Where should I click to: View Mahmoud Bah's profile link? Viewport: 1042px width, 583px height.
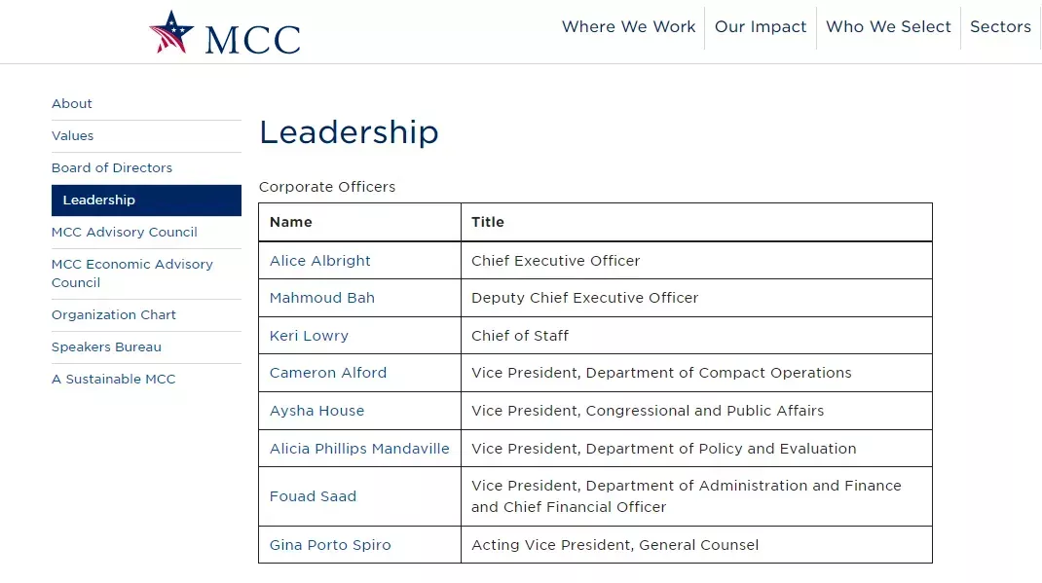322,298
